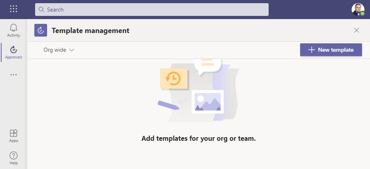This screenshot has width=370, height=169.
Task: Click the "Add templates for your org" message
Action: click(198, 139)
